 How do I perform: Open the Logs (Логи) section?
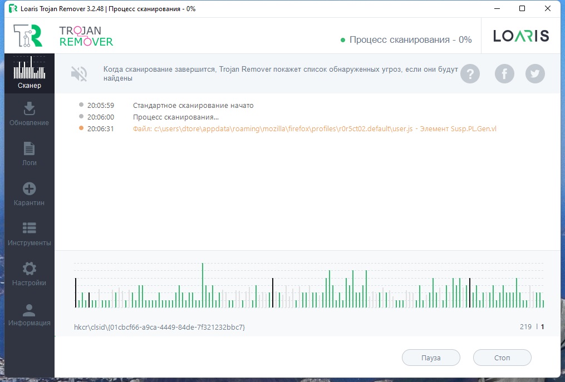point(29,153)
